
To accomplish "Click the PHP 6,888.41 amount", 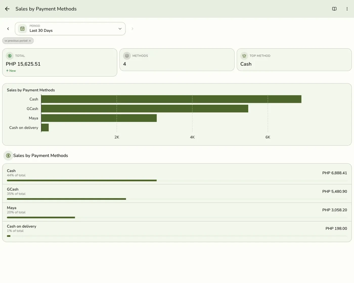I will click(335, 173).
